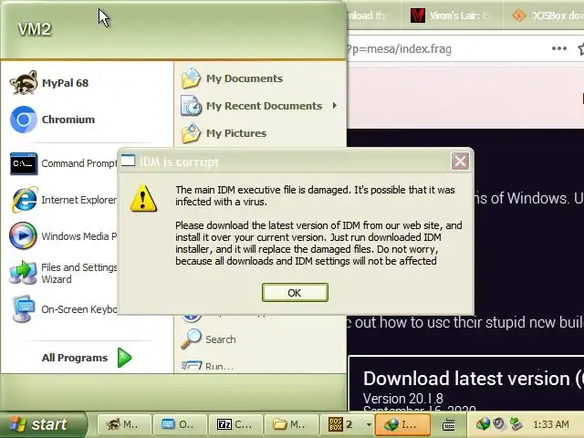The image size is (584, 438).
Task: Open MyPal 68 raccoon icon in Start menu
Action: [x=24, y=83]
